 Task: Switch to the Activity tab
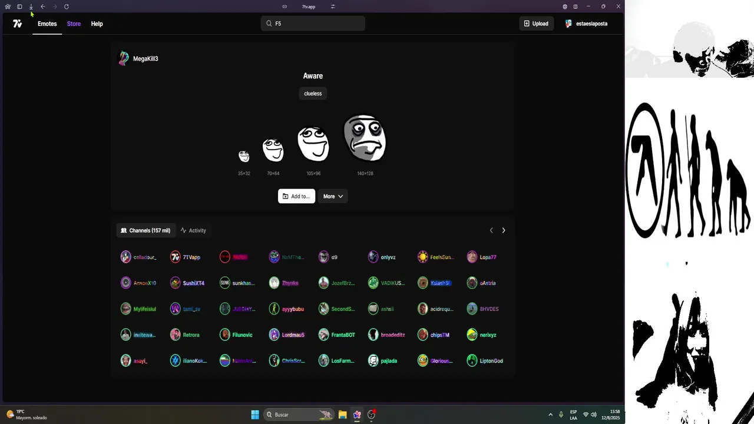pos(193,230)
